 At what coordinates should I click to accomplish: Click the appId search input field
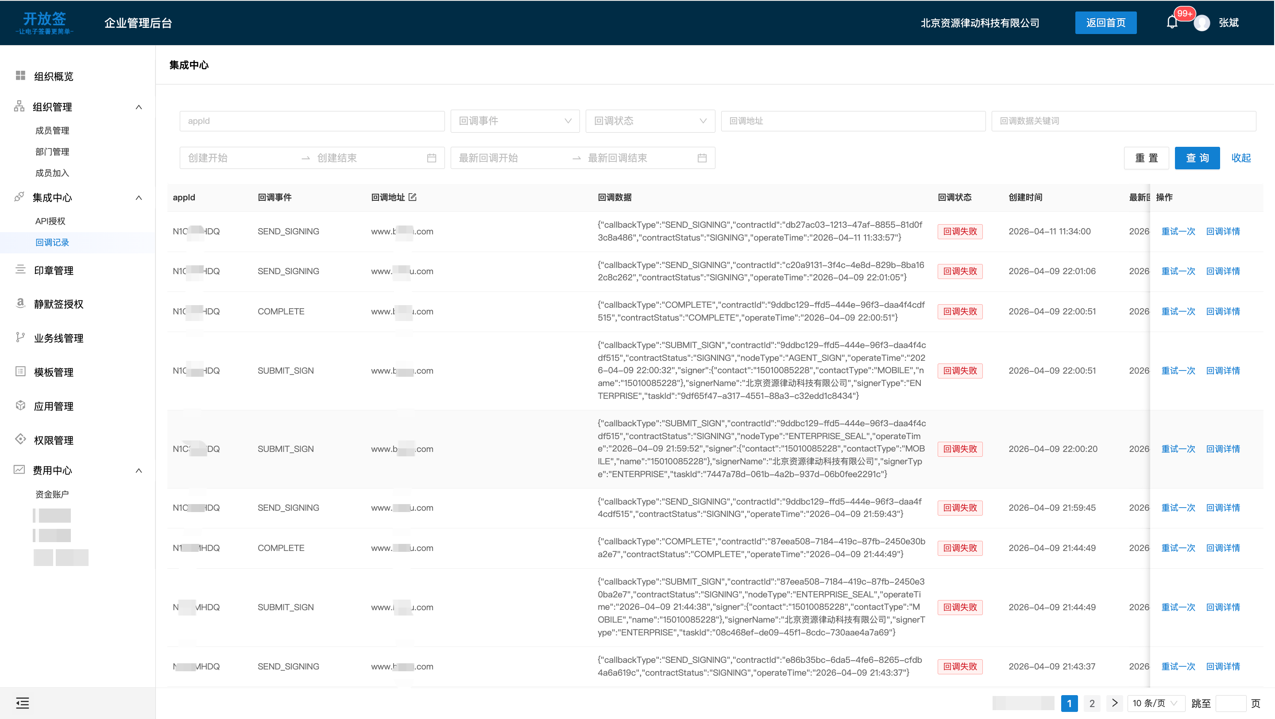point(312,121)
